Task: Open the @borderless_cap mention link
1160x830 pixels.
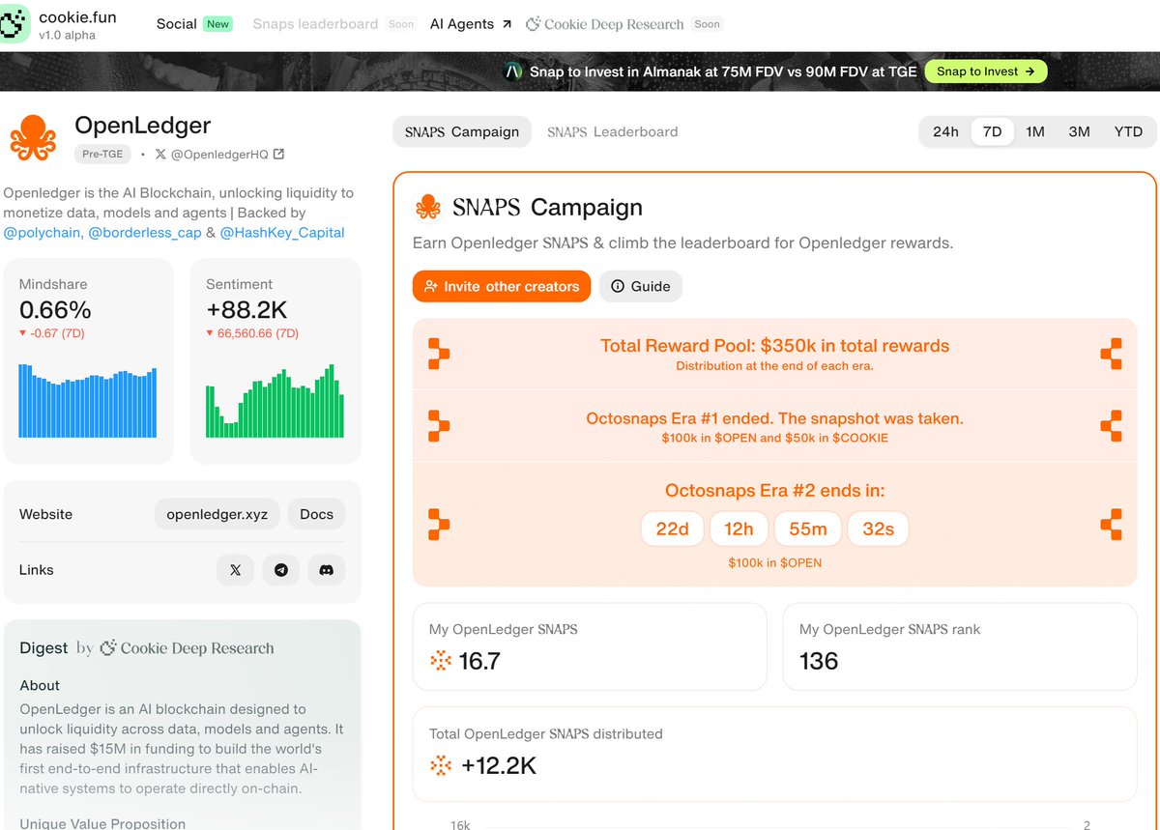Action: [145, 232]
